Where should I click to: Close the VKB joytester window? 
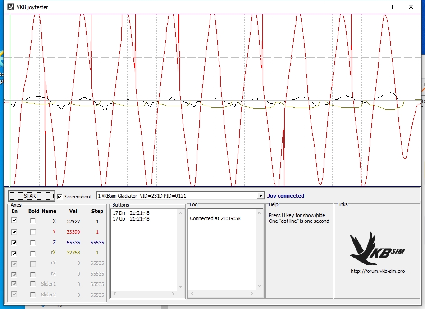[411, 7]
